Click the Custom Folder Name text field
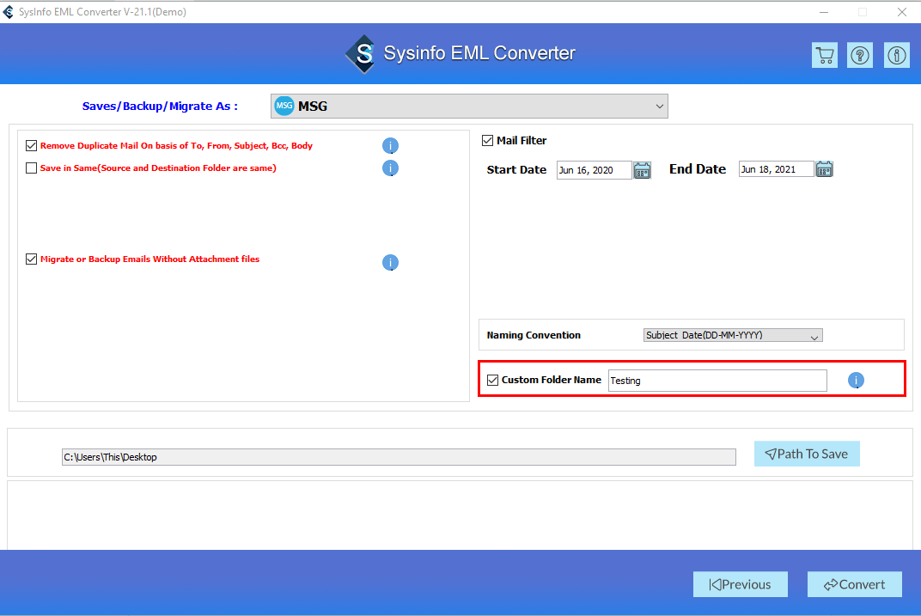The width and height of the screenshot is (921, 616). tap(717, 380)
